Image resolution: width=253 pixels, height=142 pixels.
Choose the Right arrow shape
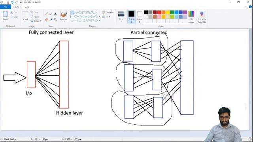pyautogui.click(x=88, y=17)
